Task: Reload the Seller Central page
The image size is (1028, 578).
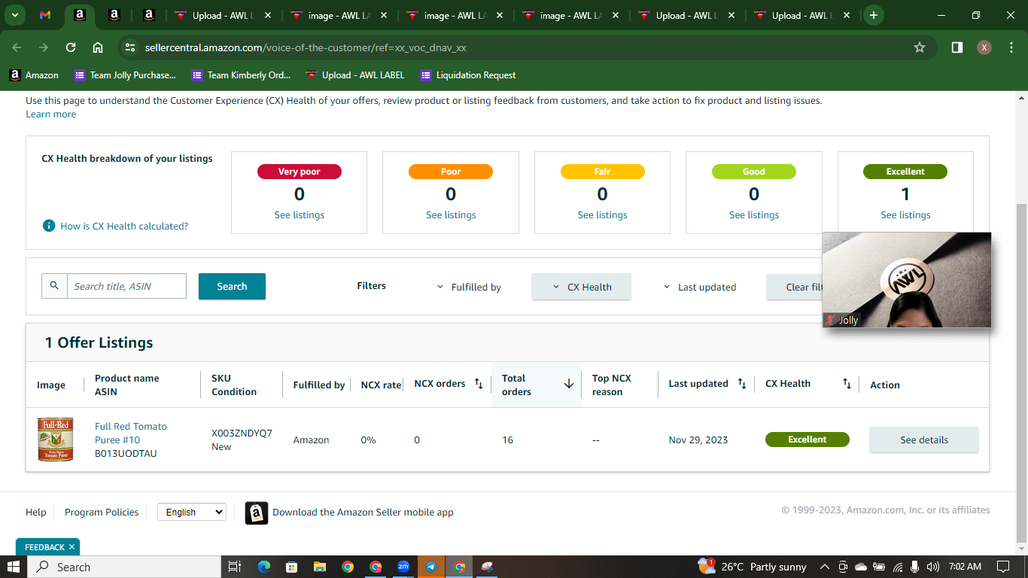Action: point(71,47)
